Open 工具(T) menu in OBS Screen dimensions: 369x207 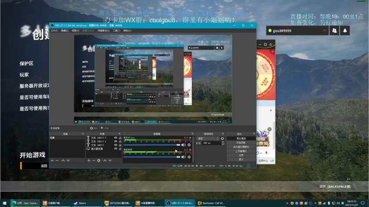pos(117,30)
